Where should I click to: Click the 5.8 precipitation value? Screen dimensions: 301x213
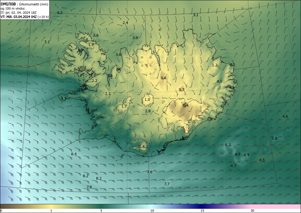coord(274,138)
